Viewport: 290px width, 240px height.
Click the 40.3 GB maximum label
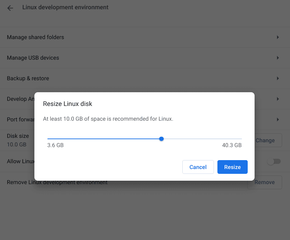(232, 145)
